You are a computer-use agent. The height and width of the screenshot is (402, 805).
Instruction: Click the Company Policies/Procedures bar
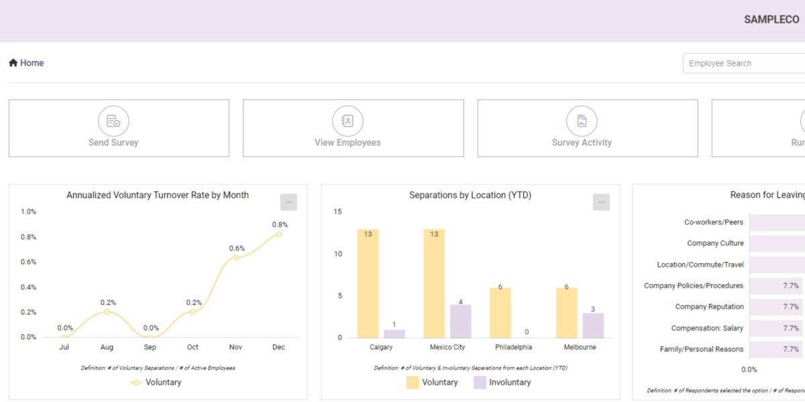pos(776,286)
